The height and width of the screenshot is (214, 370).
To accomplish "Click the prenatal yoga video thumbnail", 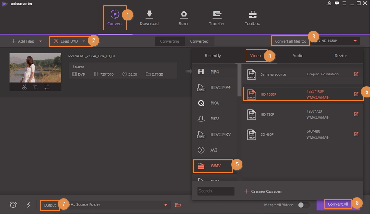I will pyautogui.click(x=35, y=68).
